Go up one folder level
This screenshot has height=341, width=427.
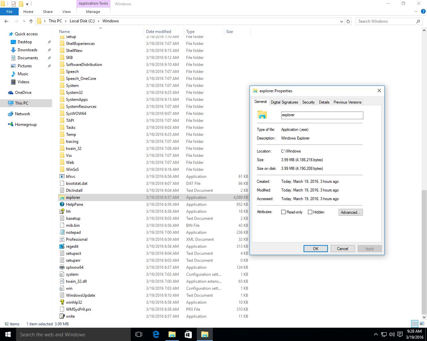pyautogui.click(x=31, y=21)
